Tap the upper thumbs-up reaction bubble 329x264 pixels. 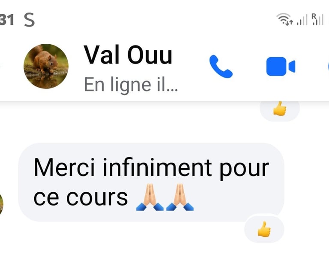click(x=280, y=109)
